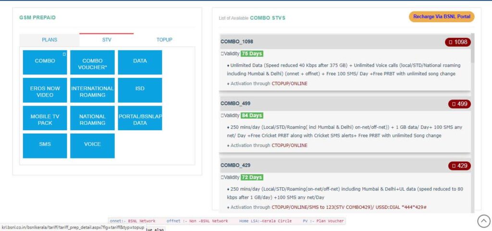Select the NATIONAL ROAMING tile
Image resolution: width=492 pixels, height=231 pixels.
pyautogui.click(x=92, y=118)
